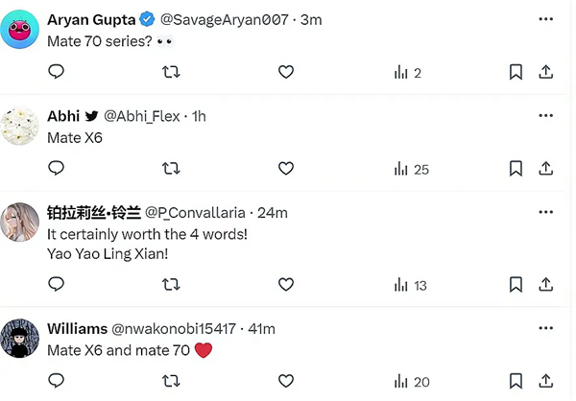Image resolution: width=576 pixels, height=401 pixels.
Task: Open @Abhi_Flex profile handle
Action: pos(142,116)
